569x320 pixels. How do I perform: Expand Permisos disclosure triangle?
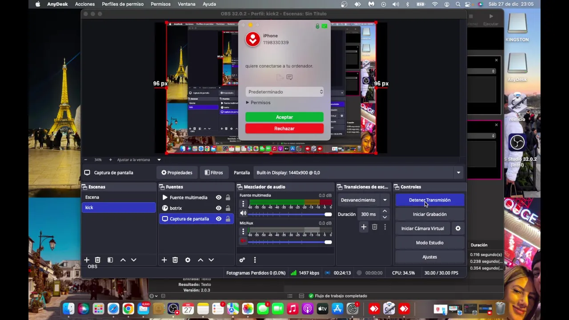pyautogui.click(x=248, y=103)
